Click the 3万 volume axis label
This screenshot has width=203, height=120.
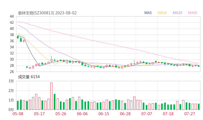(x=11, y=81)
